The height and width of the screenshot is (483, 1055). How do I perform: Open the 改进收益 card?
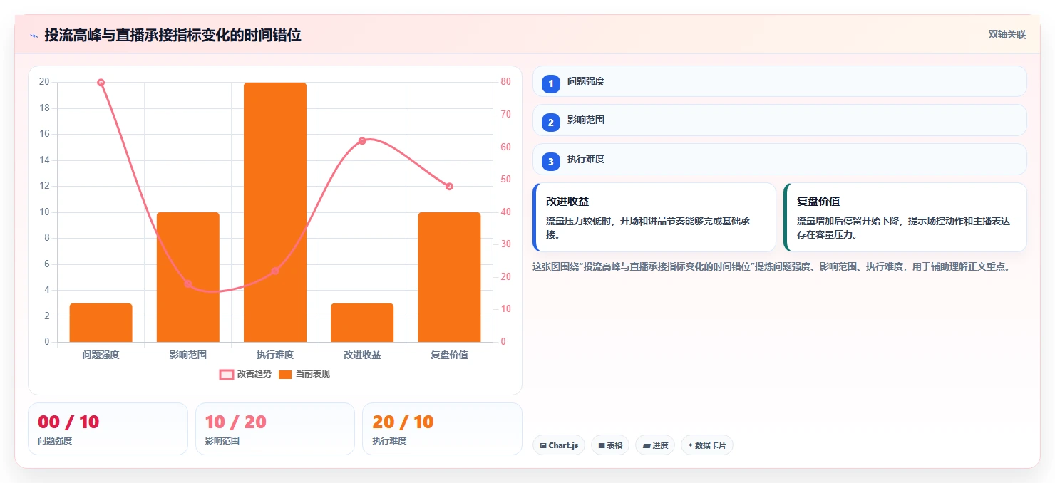654,217
